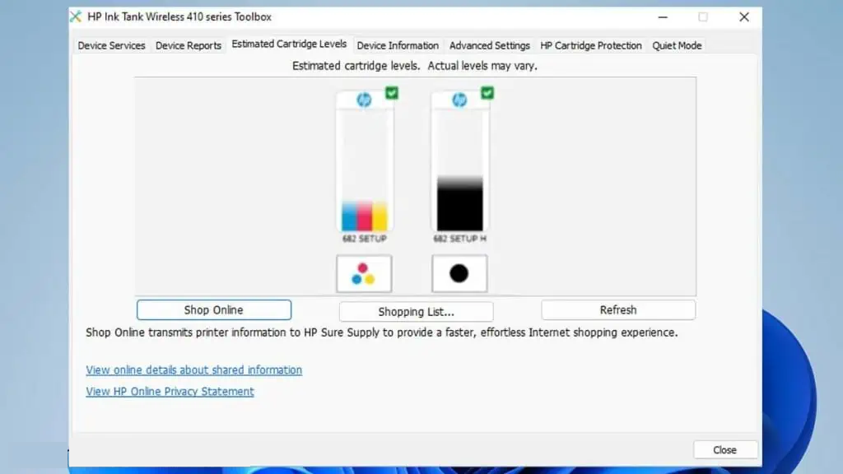Click the black ink level gauge
Screen dimensions: 843x474
(x=459, y=170)
